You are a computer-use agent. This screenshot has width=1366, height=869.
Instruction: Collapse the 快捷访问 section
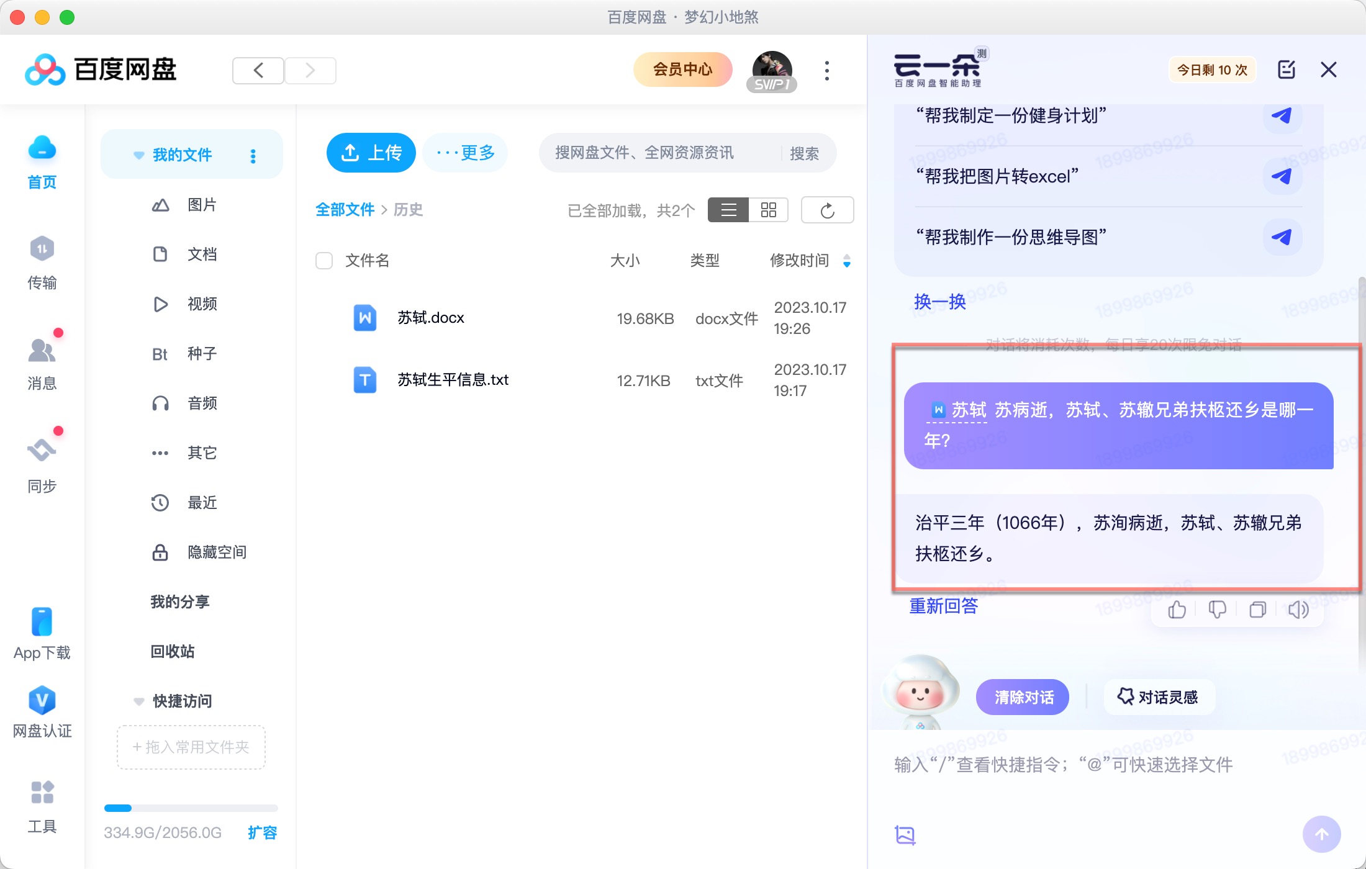139,701
